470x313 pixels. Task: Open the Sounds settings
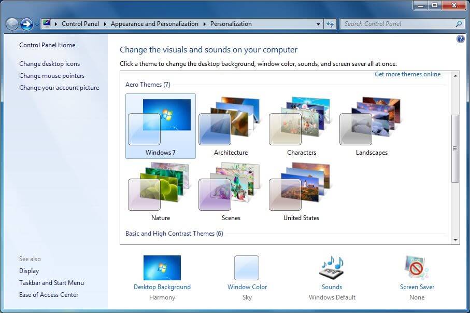coord(332,267)
